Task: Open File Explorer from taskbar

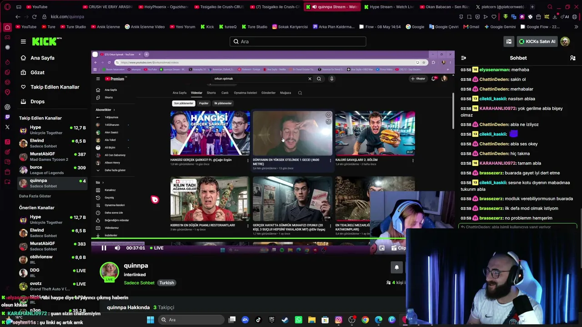Action: pyautogui.click(x=311, y=320)
